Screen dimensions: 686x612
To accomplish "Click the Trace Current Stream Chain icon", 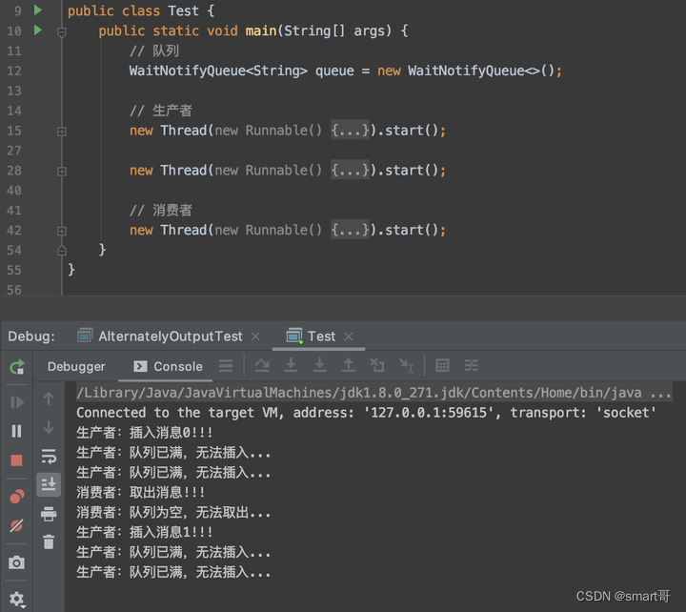I will pyautogui.click(x=472, y=365).
